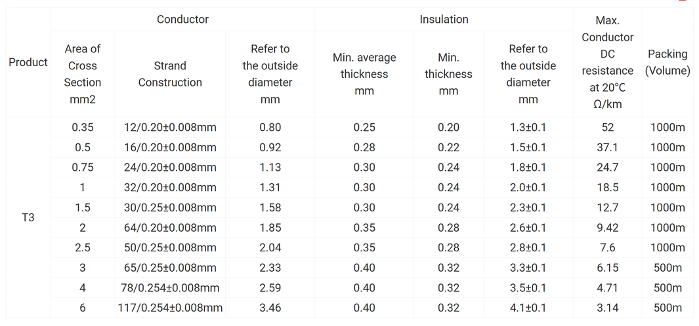Click the Max. Conductor DC resistance header
699x326 pixels.
(x=607, y=62)
